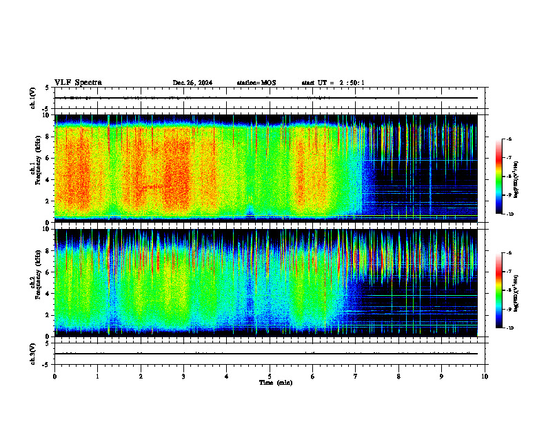Click the "ch.1(V)" waveform axis label

[x=33, y=98]
